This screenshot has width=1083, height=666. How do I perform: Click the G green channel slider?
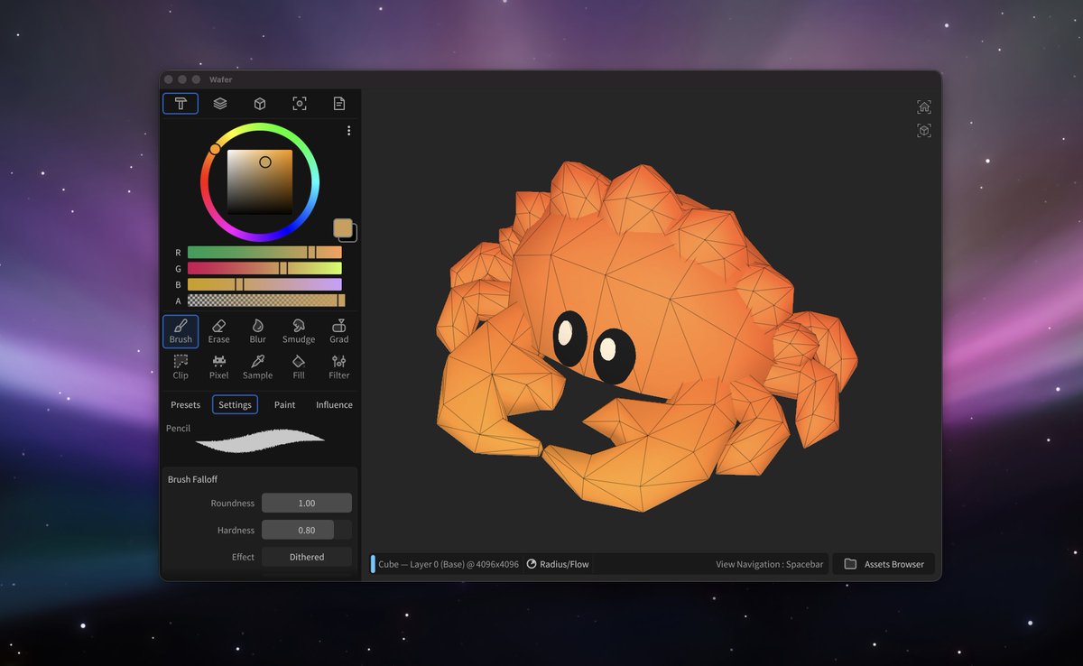coord(264,268)
